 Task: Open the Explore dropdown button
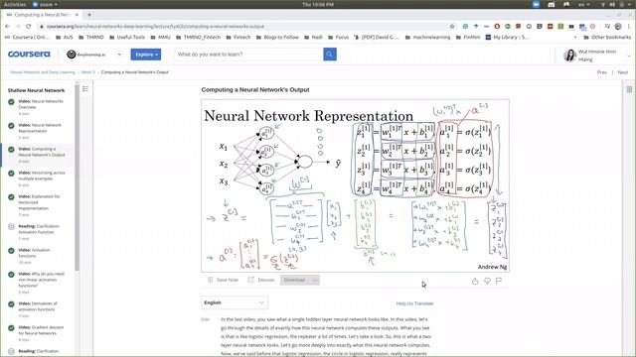(x=146, y=55)
